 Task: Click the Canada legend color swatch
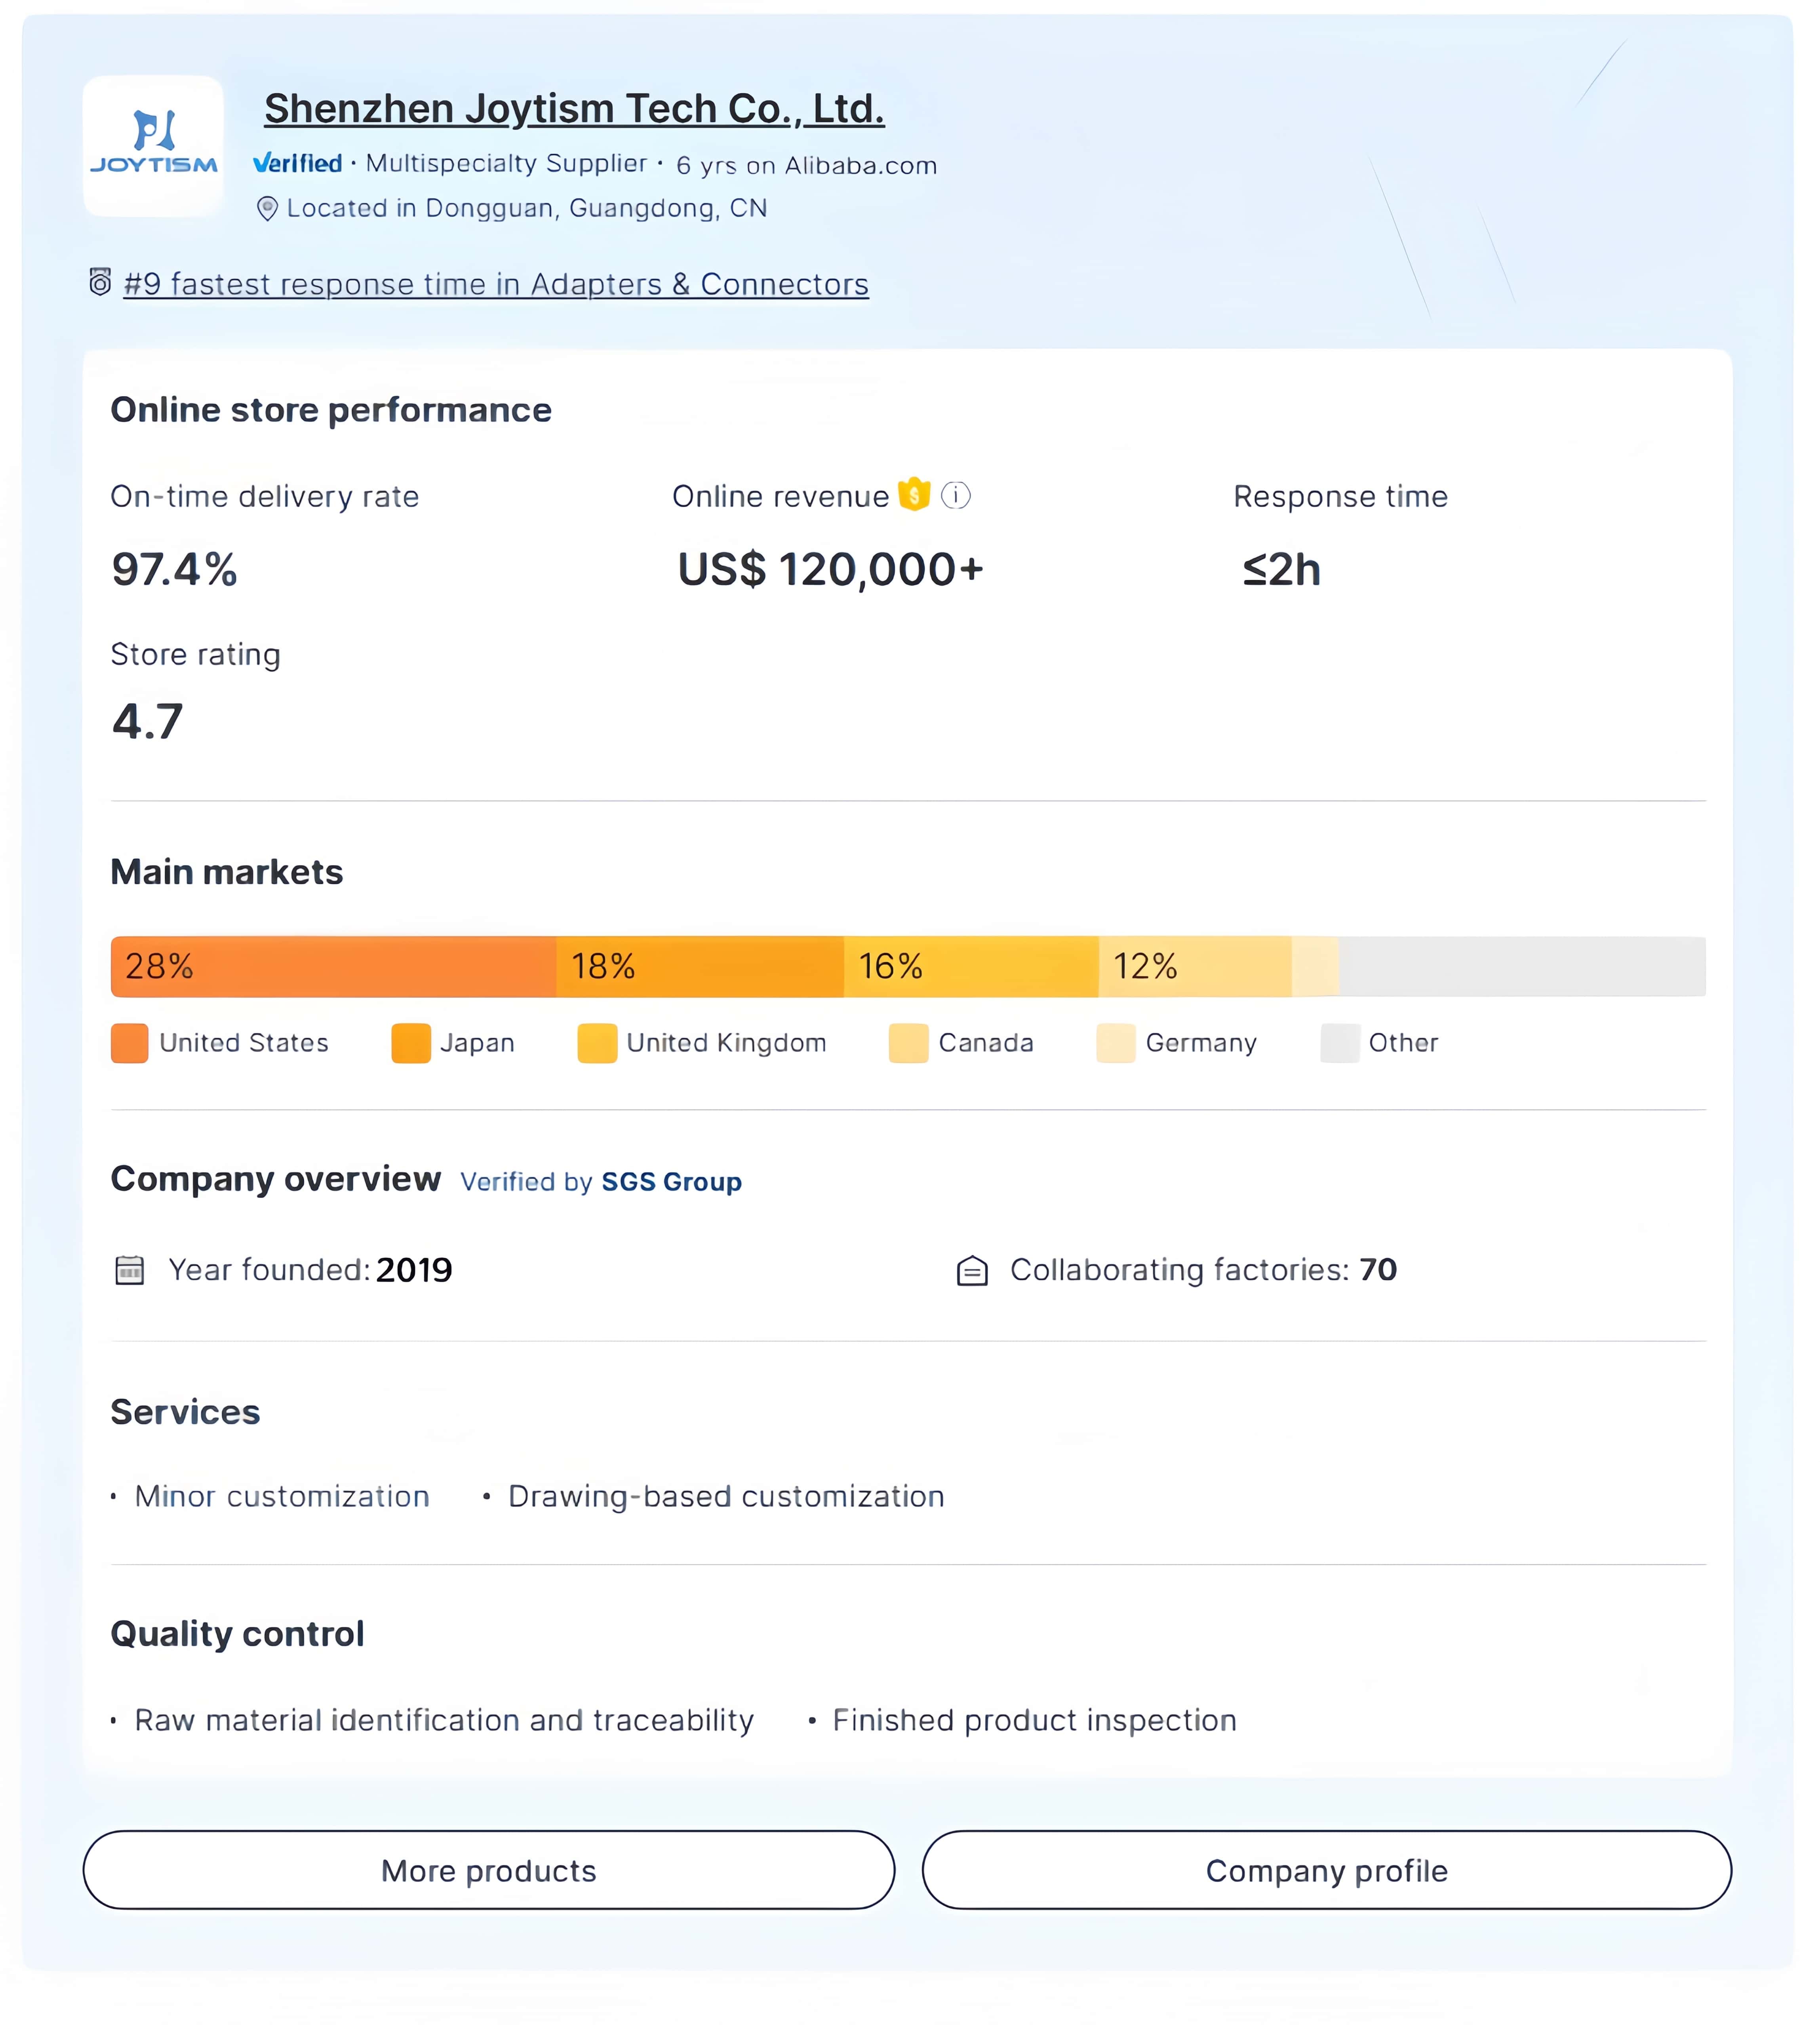[x=908, y=1043]
